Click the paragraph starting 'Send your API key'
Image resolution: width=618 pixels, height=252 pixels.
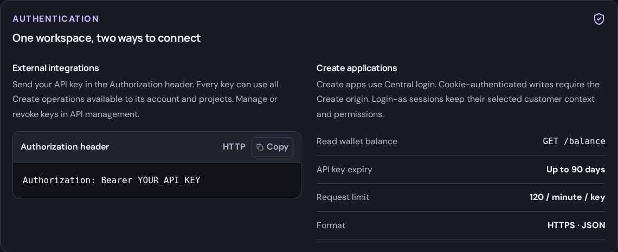click(145, 99)
